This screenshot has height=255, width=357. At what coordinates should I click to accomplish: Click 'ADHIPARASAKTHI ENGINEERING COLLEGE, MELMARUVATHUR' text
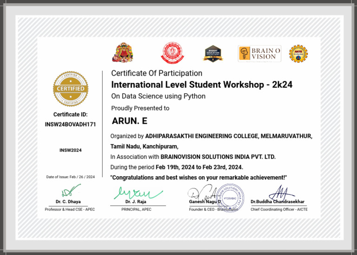229,136
